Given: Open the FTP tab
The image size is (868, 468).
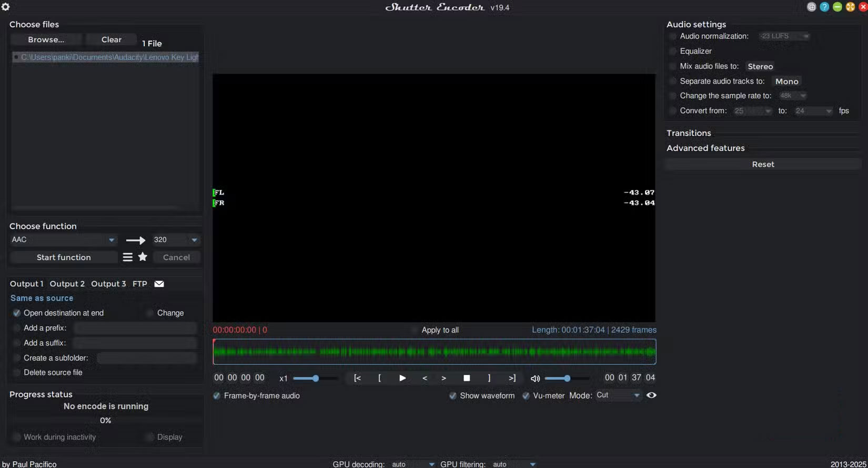Looking at the screenshot, I should click(140, 284).
